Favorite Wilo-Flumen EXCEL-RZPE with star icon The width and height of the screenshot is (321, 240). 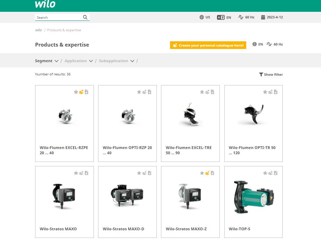click(x=76, y=92)
